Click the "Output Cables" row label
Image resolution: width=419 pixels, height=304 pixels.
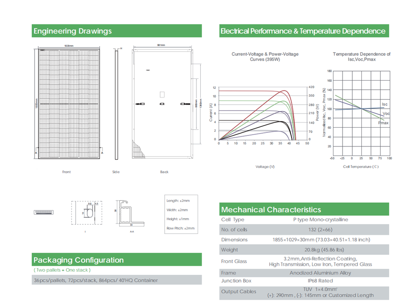[239, 291]
